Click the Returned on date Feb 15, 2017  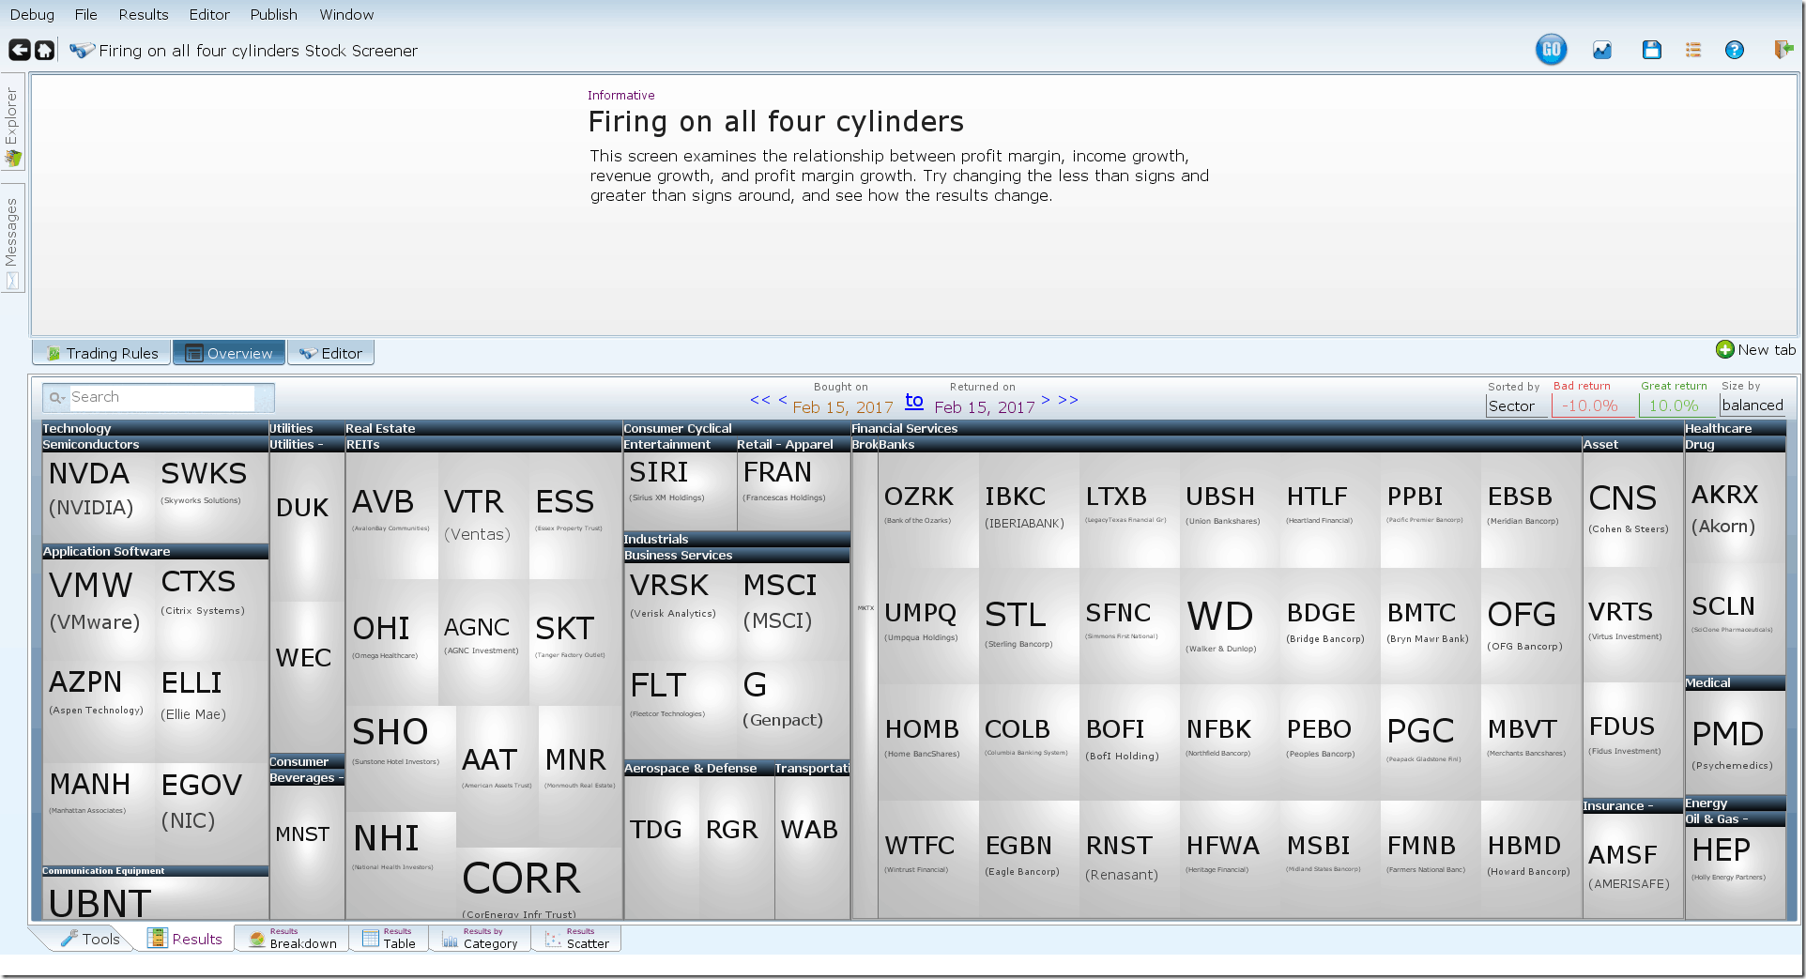pyautogui.click(x=985, y=407)
